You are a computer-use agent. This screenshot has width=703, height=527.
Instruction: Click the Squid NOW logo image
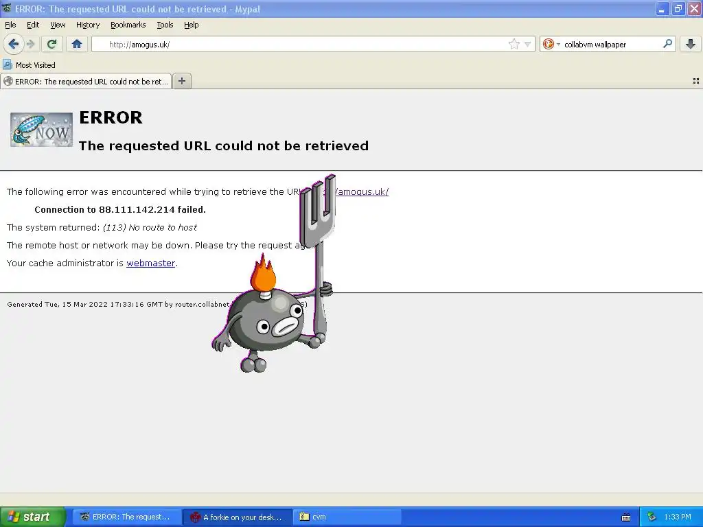pyautogui.click(x=41, y=130)
